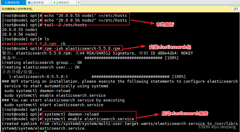This screenshot has height=132, width=240.
Task: Open session tab 3 20.0.0.57
Action: pyautogui.click(x=62, y=3)
